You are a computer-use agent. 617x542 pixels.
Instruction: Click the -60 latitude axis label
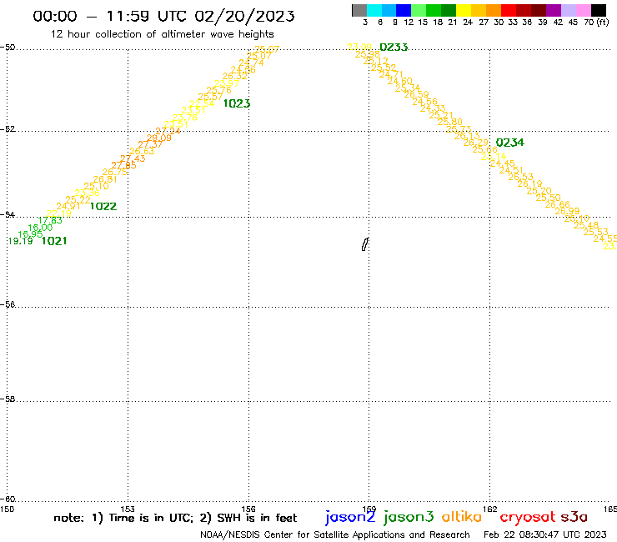click(8, 499)
